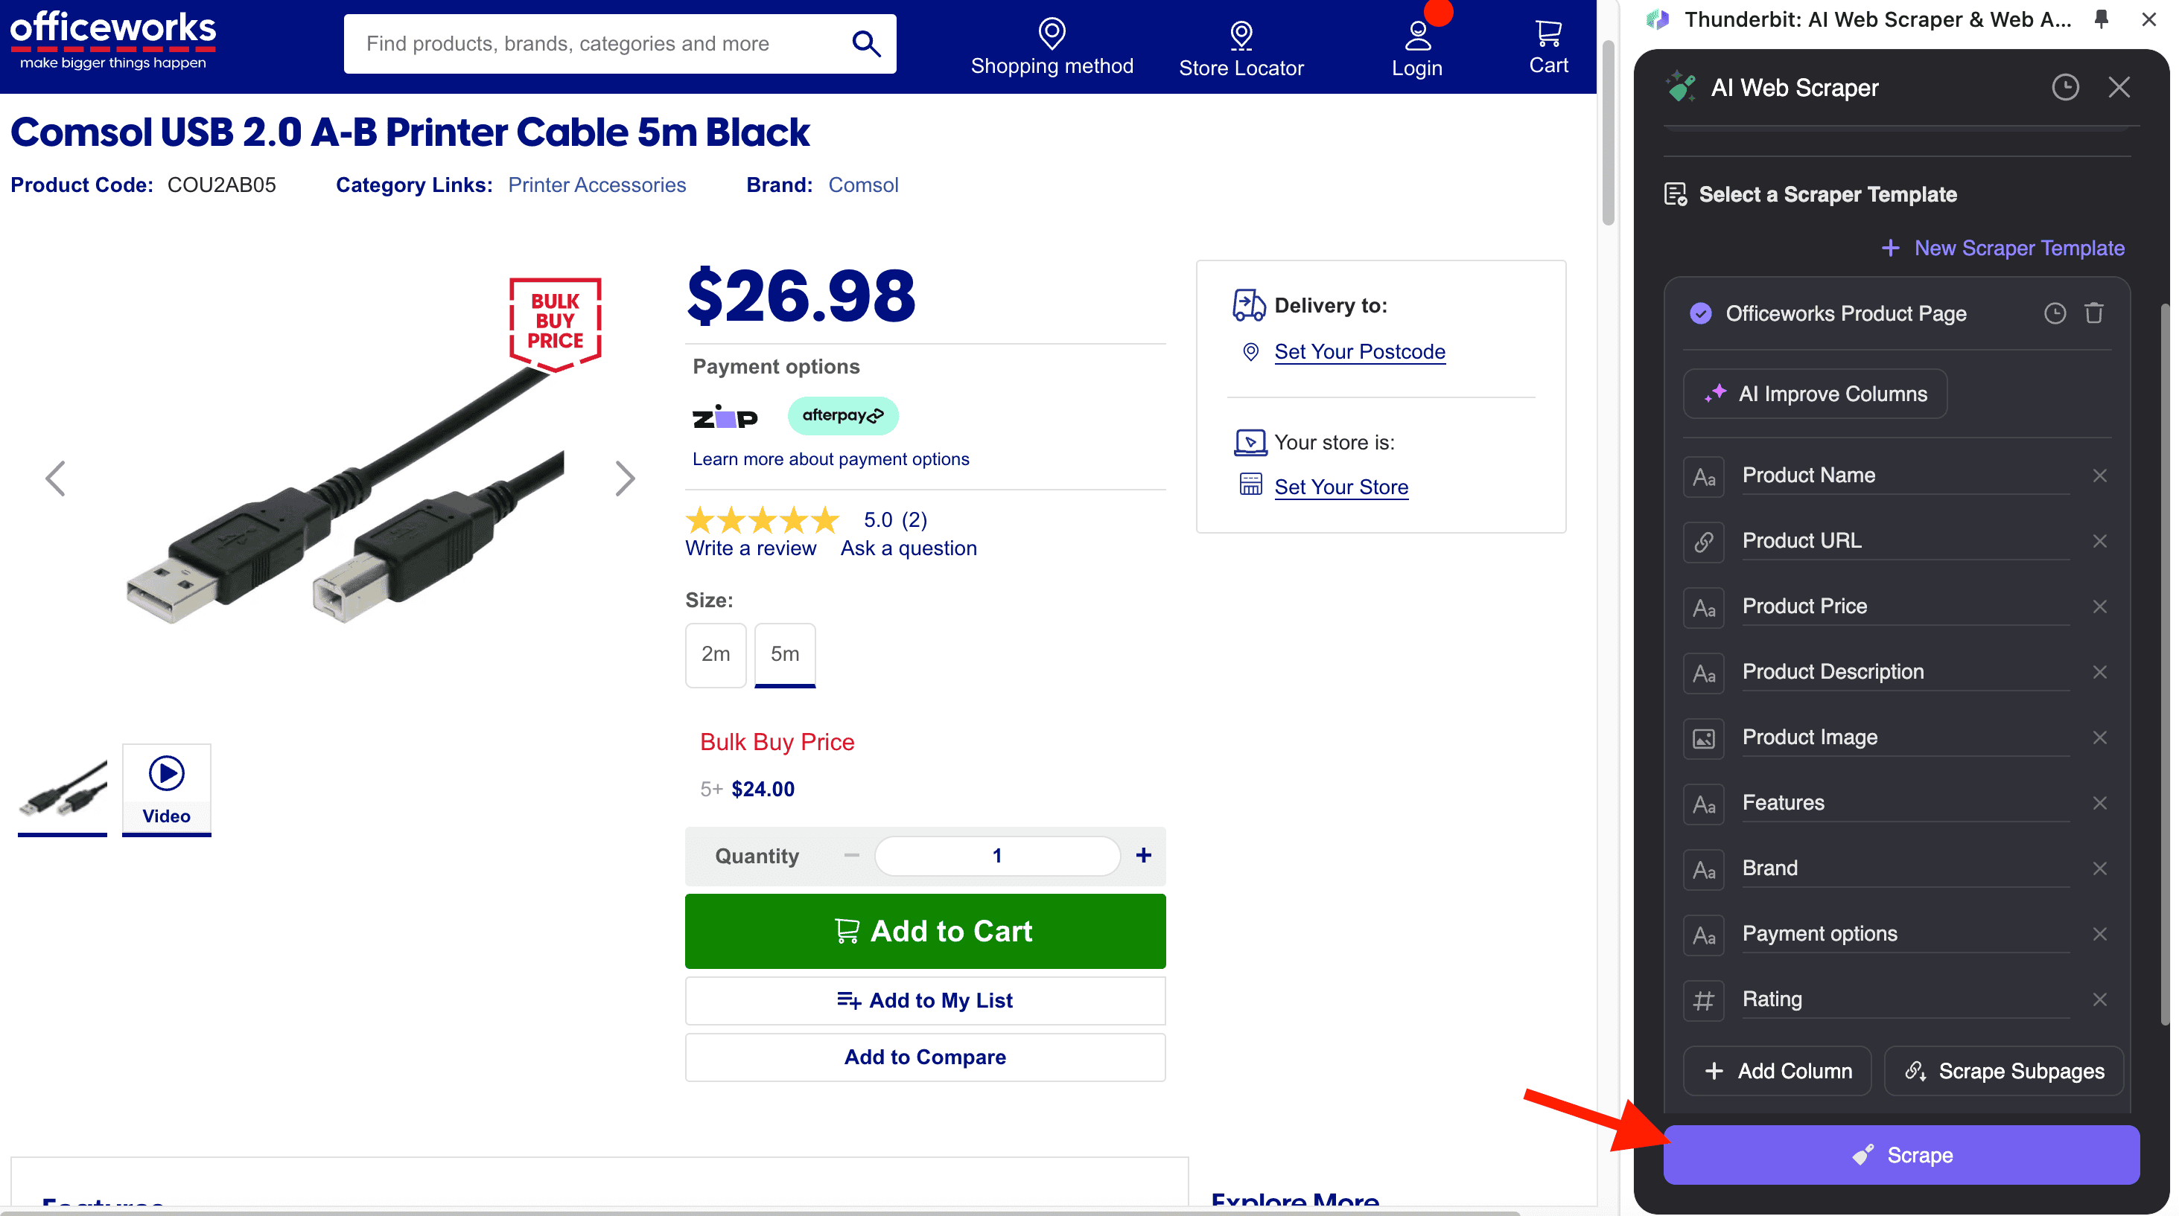Click the green Add to Cart button

tap(925, 930)
